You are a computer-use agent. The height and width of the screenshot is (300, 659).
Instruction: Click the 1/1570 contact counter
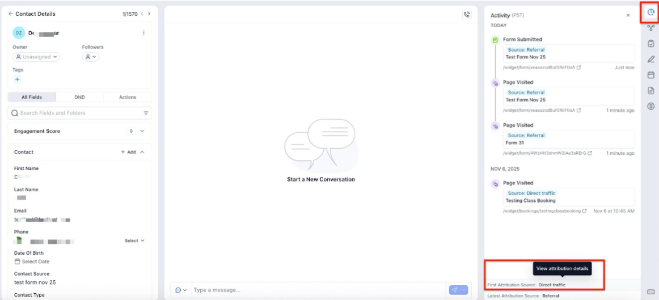[130, 14]
